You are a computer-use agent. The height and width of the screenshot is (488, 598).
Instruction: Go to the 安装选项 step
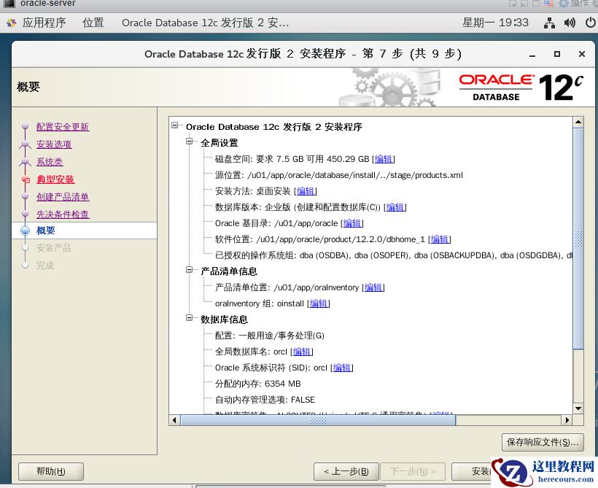click(54, 144)
